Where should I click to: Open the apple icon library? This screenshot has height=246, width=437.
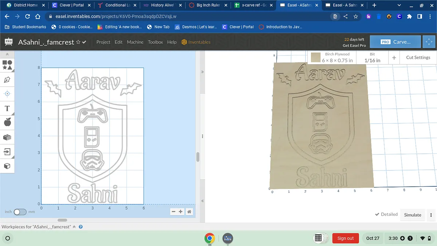pos(7,122)
